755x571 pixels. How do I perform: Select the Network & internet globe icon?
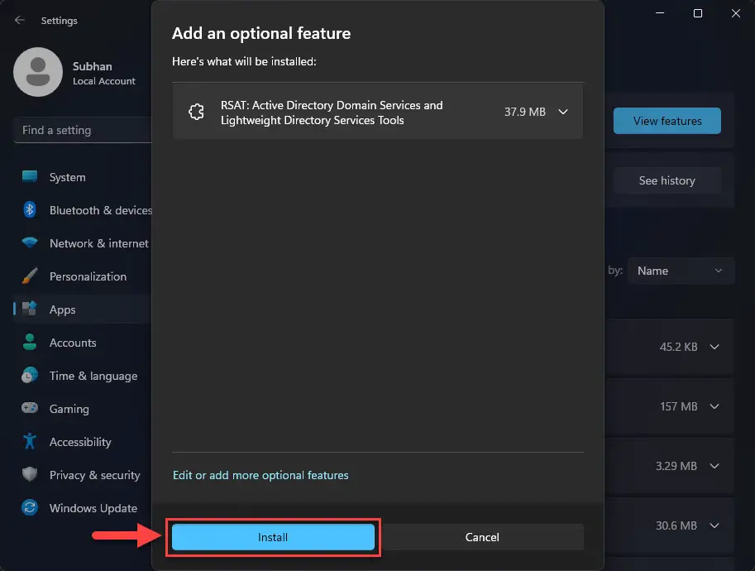tap(27, 242)
